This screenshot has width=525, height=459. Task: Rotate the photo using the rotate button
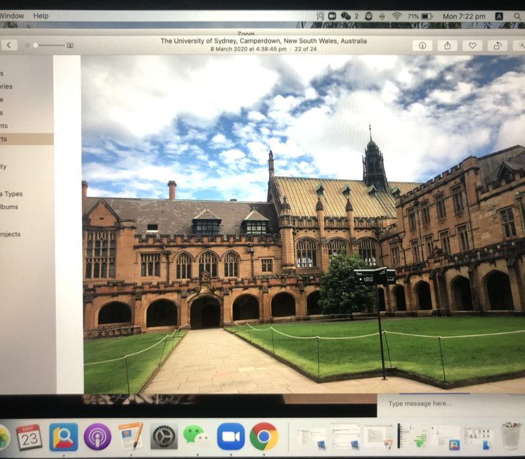(x=497, y=45)
